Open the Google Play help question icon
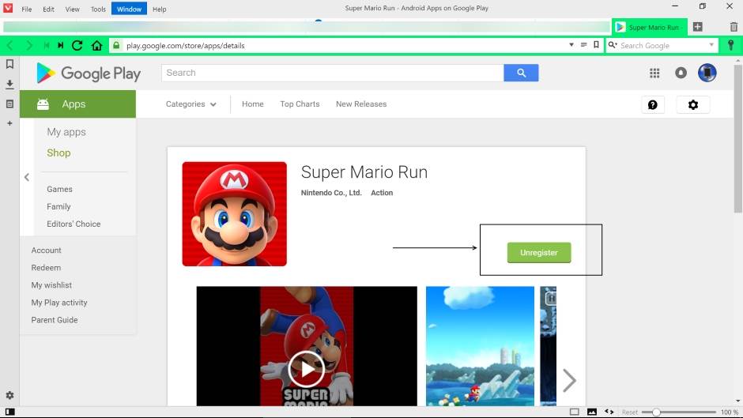 coord(653,104)
